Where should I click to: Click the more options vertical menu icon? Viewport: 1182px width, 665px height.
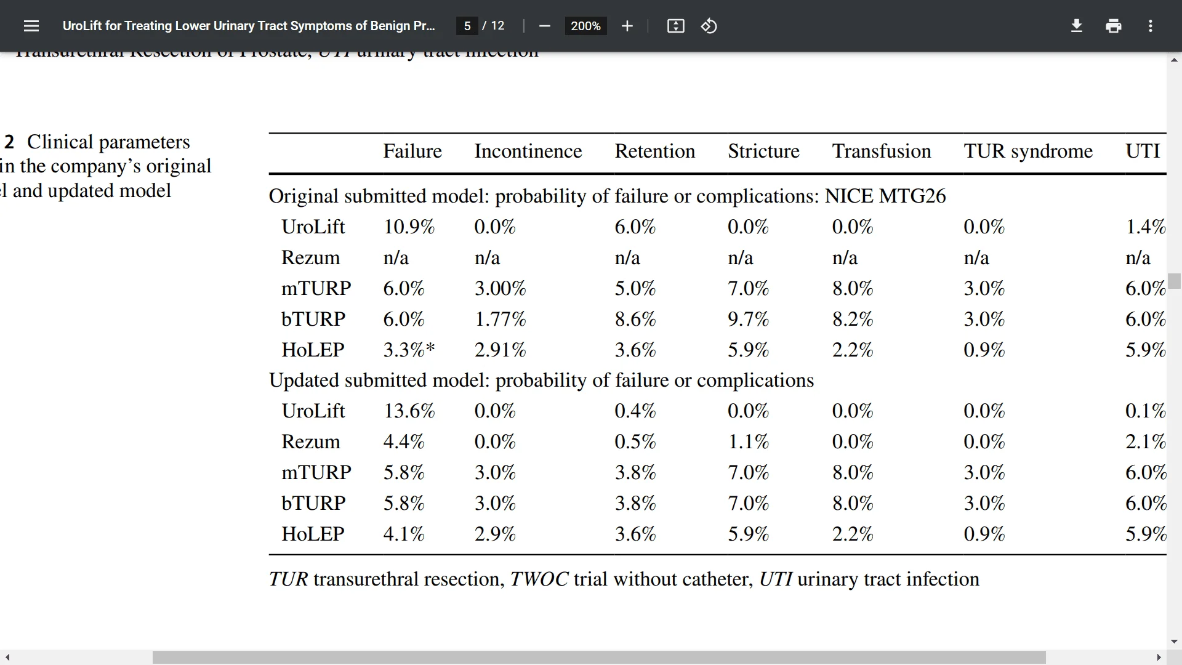click(x=1152, y=26)
